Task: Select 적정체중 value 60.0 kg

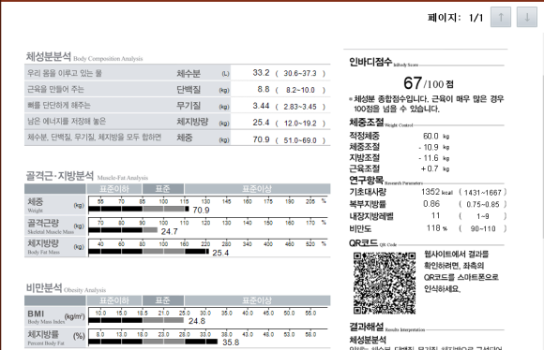Action: pos(436,136)
